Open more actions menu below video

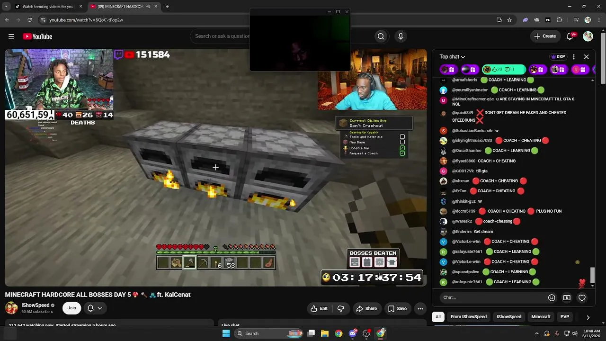point(420,309)
